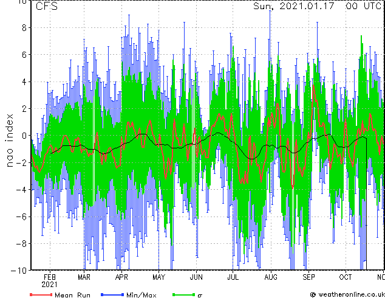385x298 pixels.
Task: Click the 2021 year label under FEB
Action: [49, 285]
